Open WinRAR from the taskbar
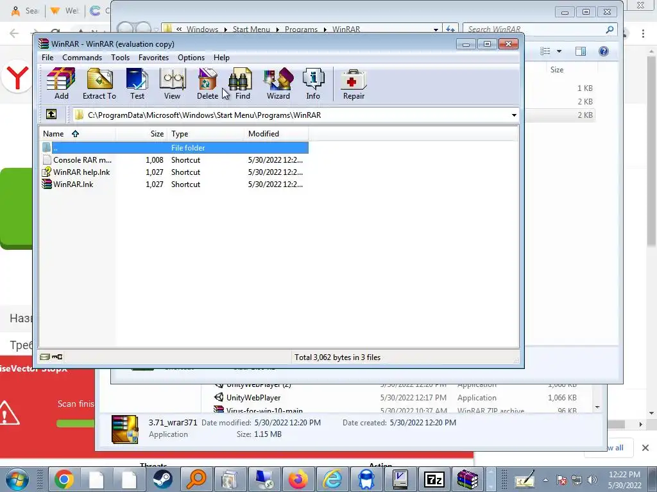Image resolution: width=657 pixels, height=492 pixels. (468, 479)
